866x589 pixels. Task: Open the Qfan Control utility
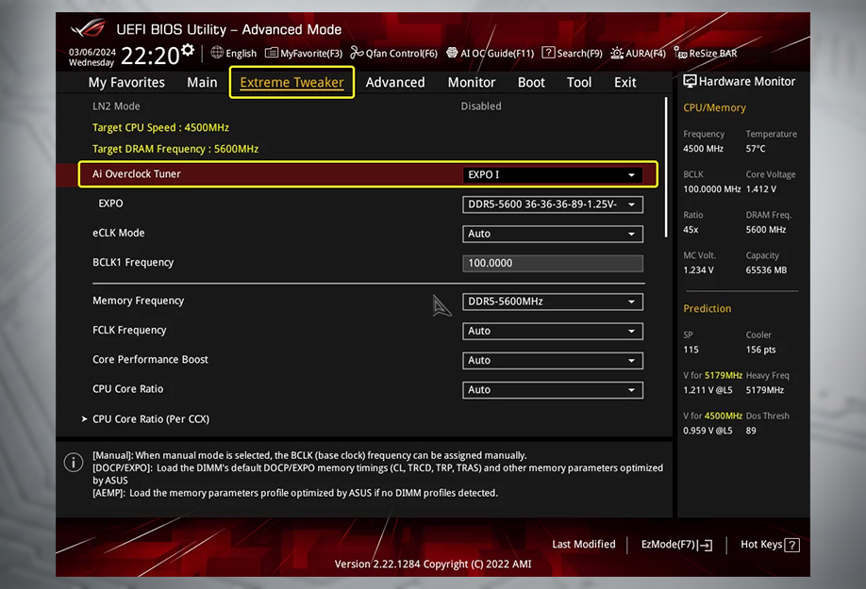point(392,53)
